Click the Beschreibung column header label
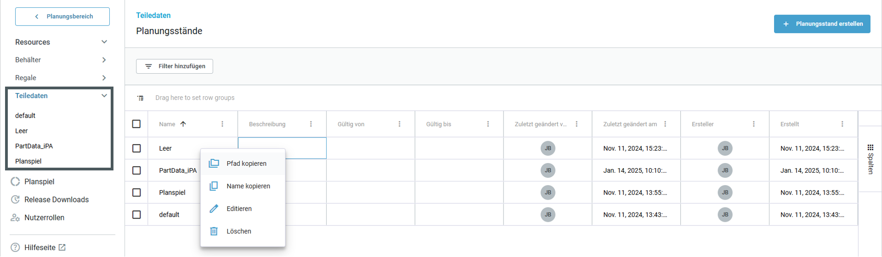 click(267, 124)
